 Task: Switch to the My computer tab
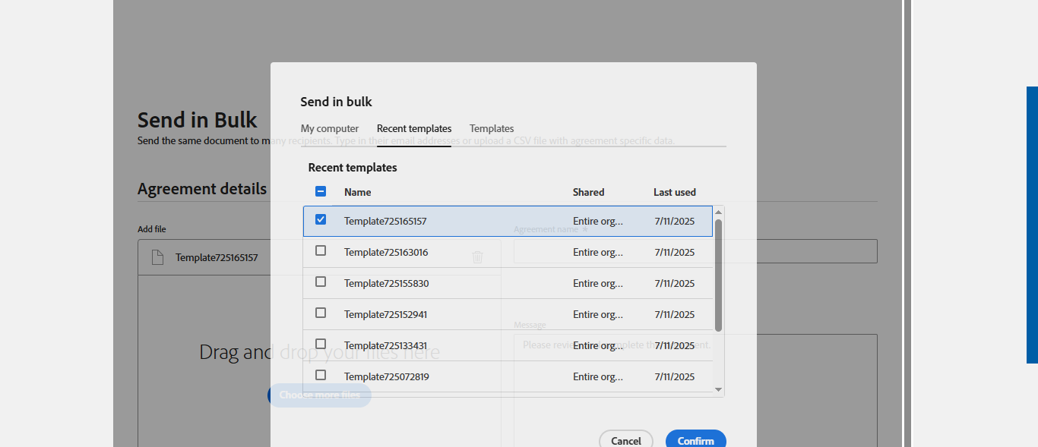[x=330, y=129]
